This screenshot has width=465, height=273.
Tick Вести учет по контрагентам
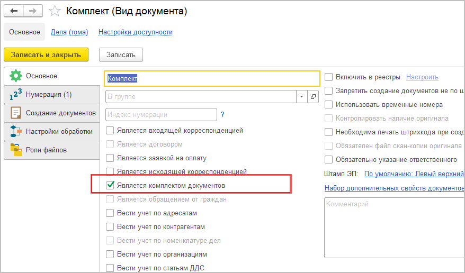coord(111,227)
